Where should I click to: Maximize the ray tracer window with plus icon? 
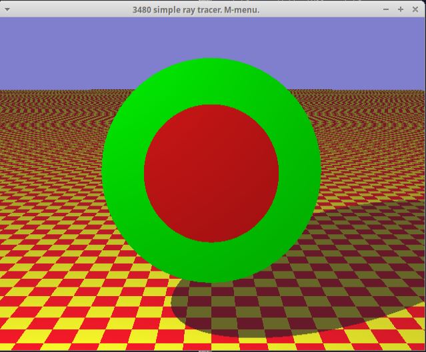tap(401, 9)
